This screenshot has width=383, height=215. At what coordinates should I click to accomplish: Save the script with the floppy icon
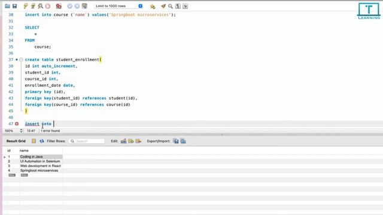[x=14, y=6]
